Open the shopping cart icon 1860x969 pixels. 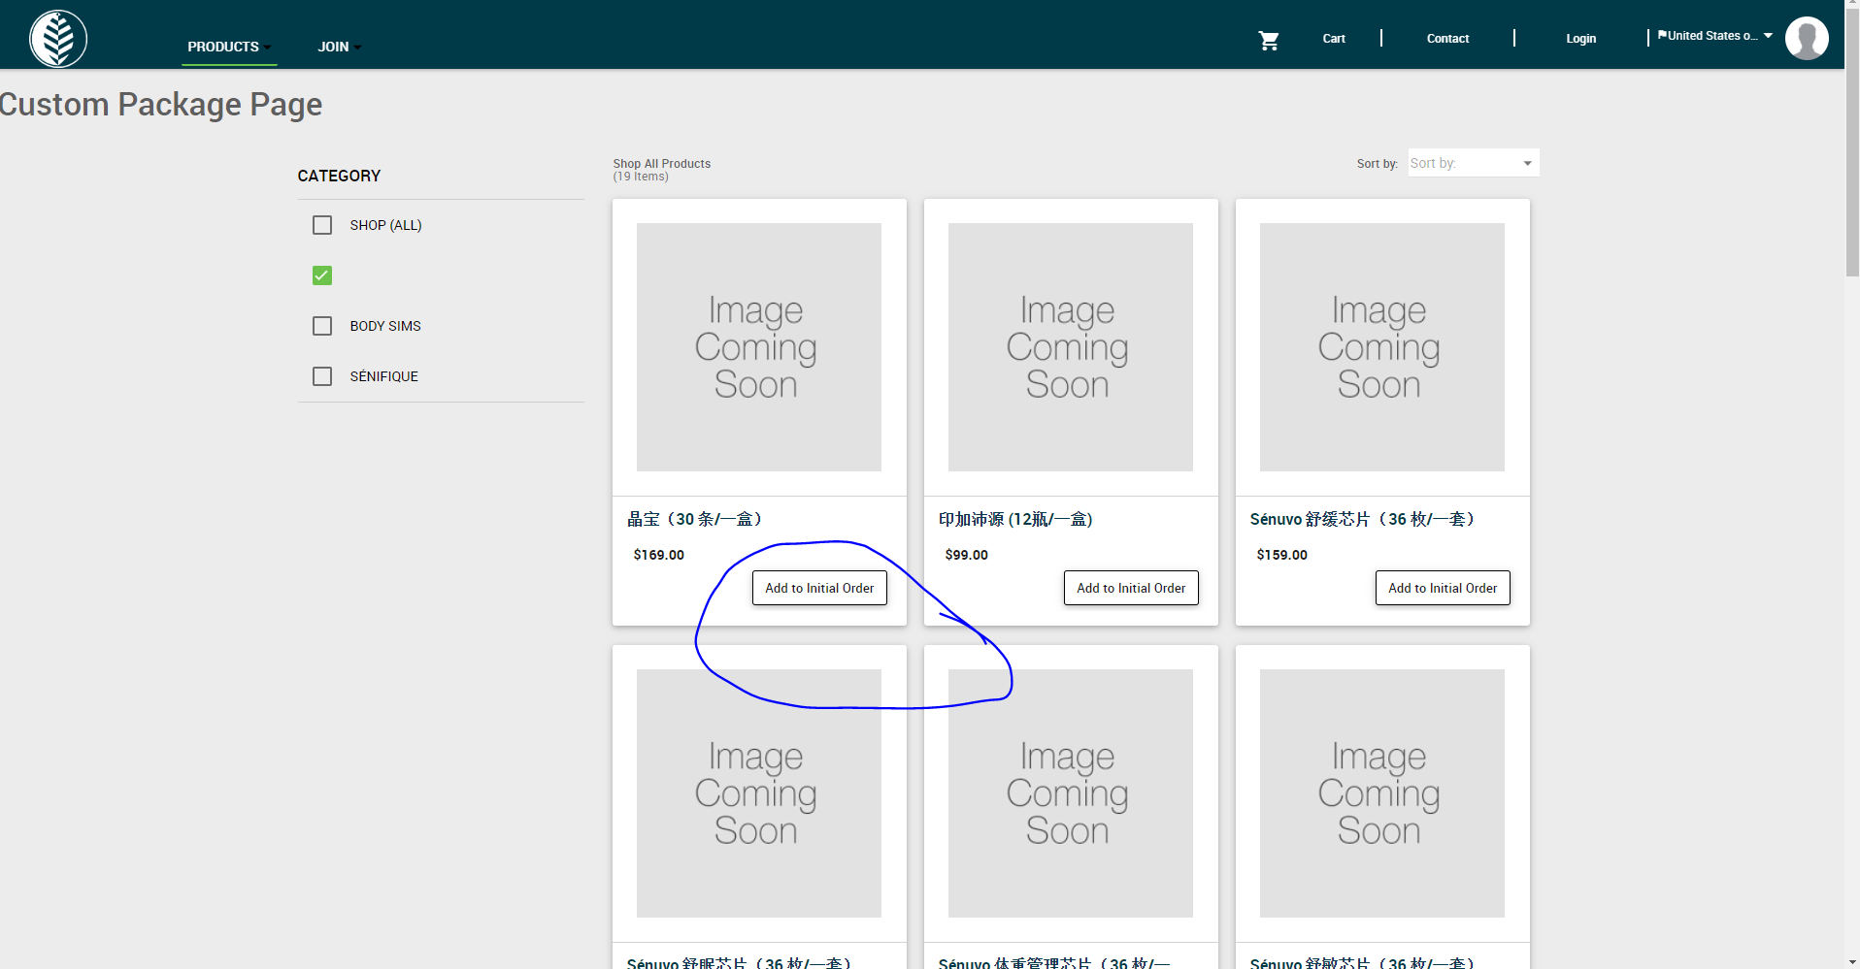click(1268, 40)
